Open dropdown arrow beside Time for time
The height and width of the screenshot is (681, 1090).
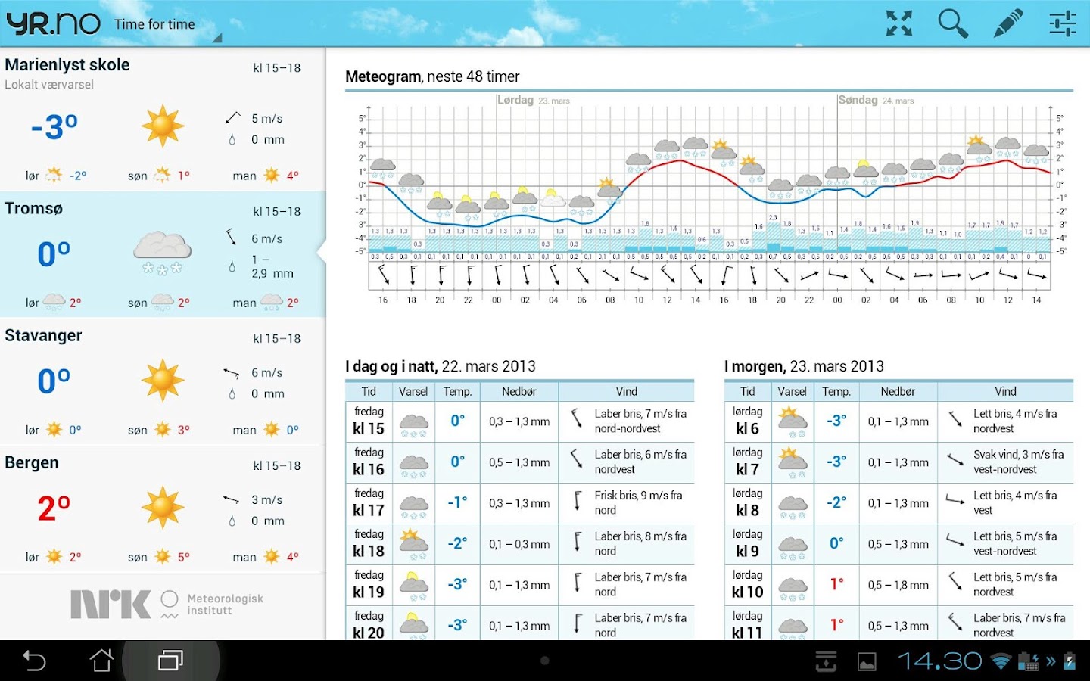[217, 37]
